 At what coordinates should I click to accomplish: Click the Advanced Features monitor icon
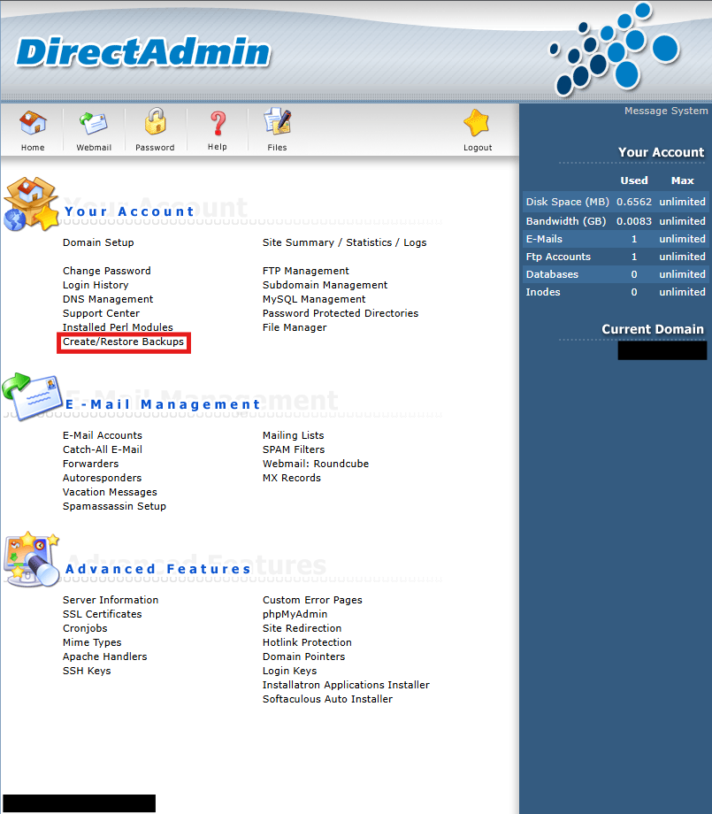click(x=32, y=559)
